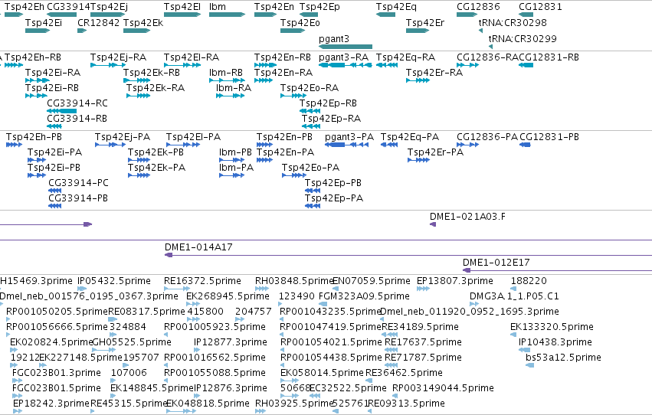The height and width of the screenshot is (415, 652).
Task: Select the Tsp42Eq gene feature
Action: (x=385, y=15)
